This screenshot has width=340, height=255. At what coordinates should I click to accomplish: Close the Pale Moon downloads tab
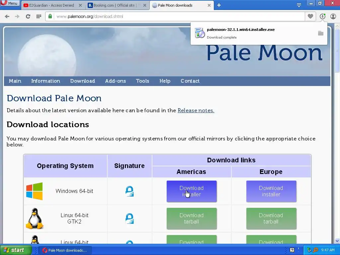(209, 5)
